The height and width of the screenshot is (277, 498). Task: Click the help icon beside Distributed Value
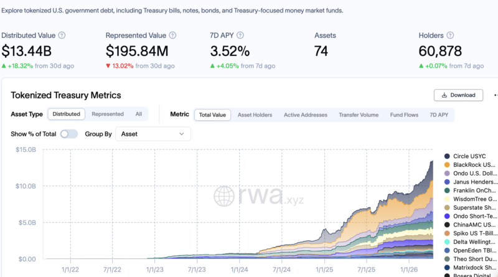(62, 35)
